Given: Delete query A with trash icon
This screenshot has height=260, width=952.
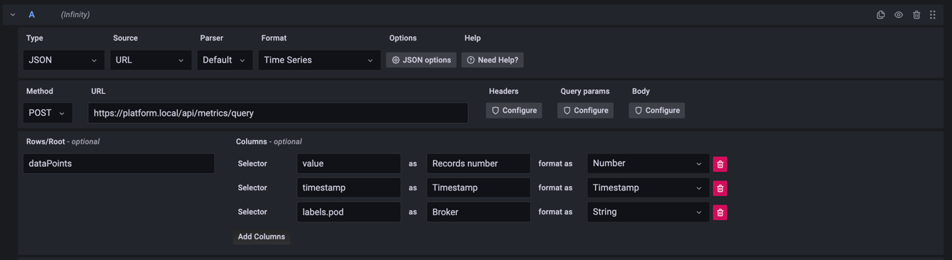Looking at the screenshot, I should coord(916,15).
